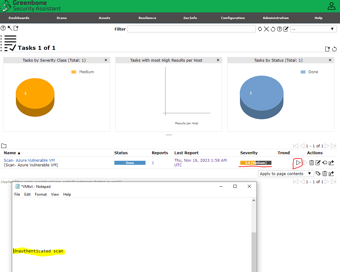Toggle the folder icon above task table
Image resolution: width=340 pixels, height=272 pixels.
tap(4, 146)
